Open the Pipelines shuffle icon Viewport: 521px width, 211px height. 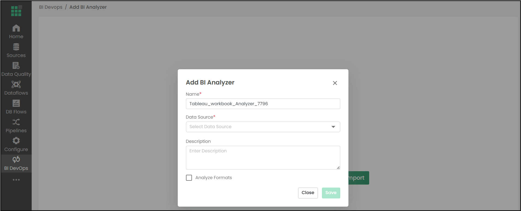[16, 122]
